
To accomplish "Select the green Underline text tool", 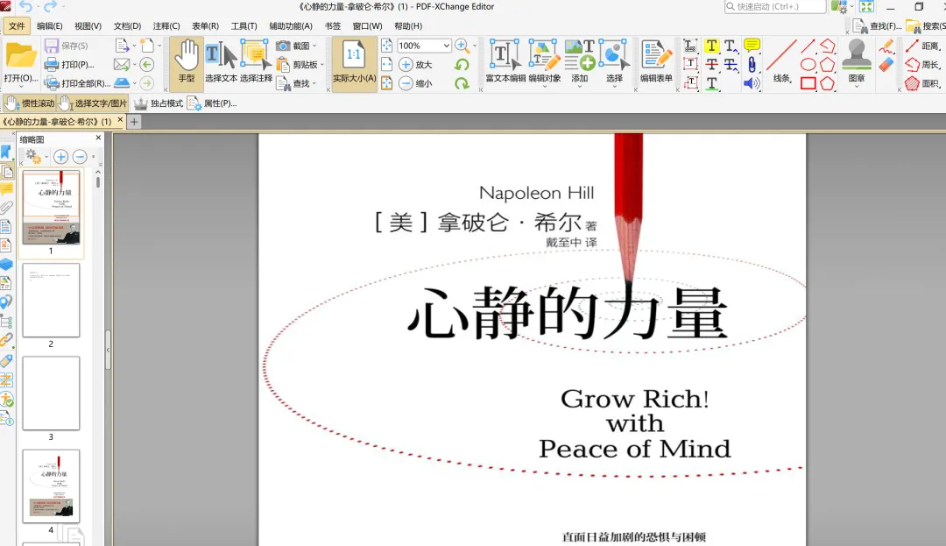I will 712,82.
